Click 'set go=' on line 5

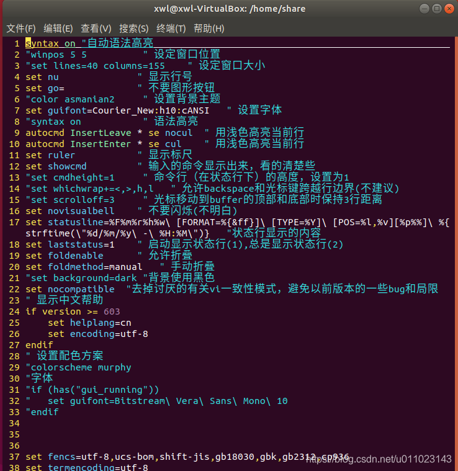45,88
